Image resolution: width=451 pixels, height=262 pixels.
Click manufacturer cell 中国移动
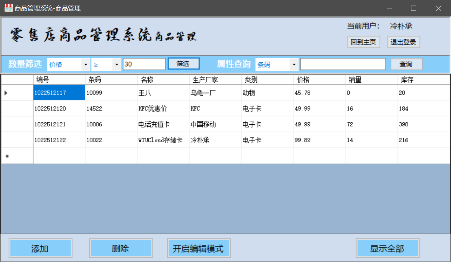click(x=216, y=124)
